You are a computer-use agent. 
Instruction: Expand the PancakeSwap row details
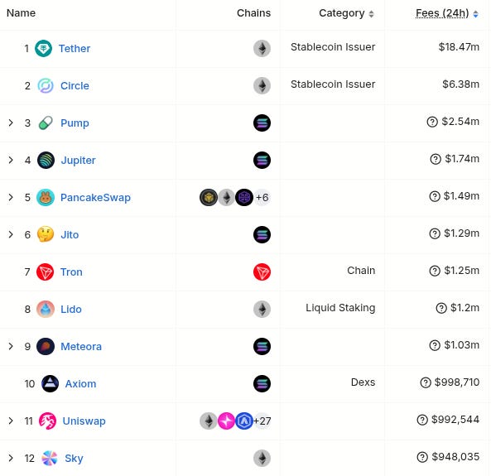pos(11,197)
